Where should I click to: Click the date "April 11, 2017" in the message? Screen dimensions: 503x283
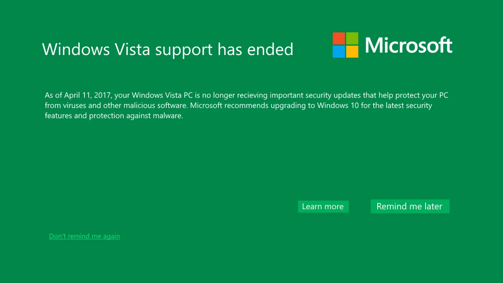[x=87, y=95]
